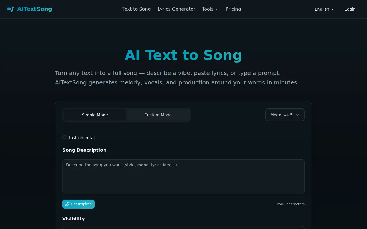Click the sparkle icon in Get Inspired
Screen dimensions: 367x229
(x=67, y=204)
